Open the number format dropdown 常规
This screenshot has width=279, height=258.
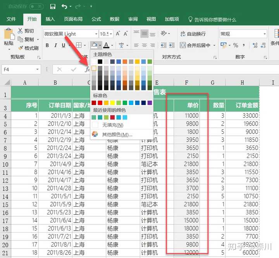265,34
